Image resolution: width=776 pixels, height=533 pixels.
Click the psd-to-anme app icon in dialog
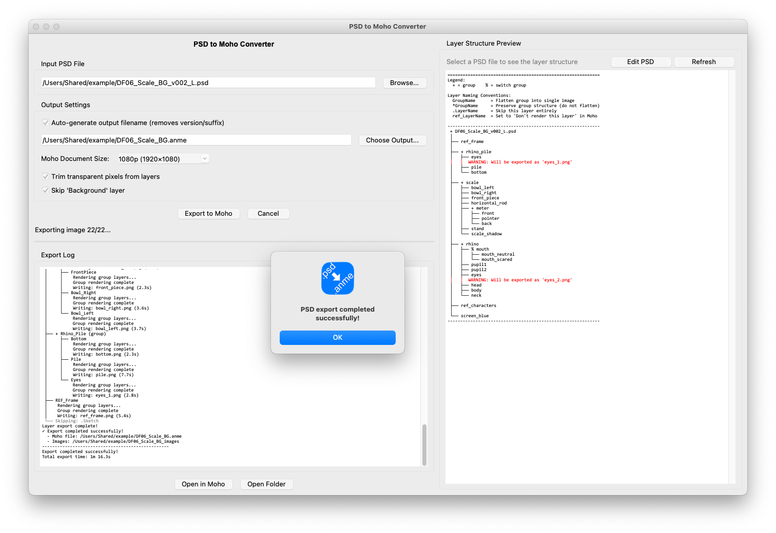point(337,278)
